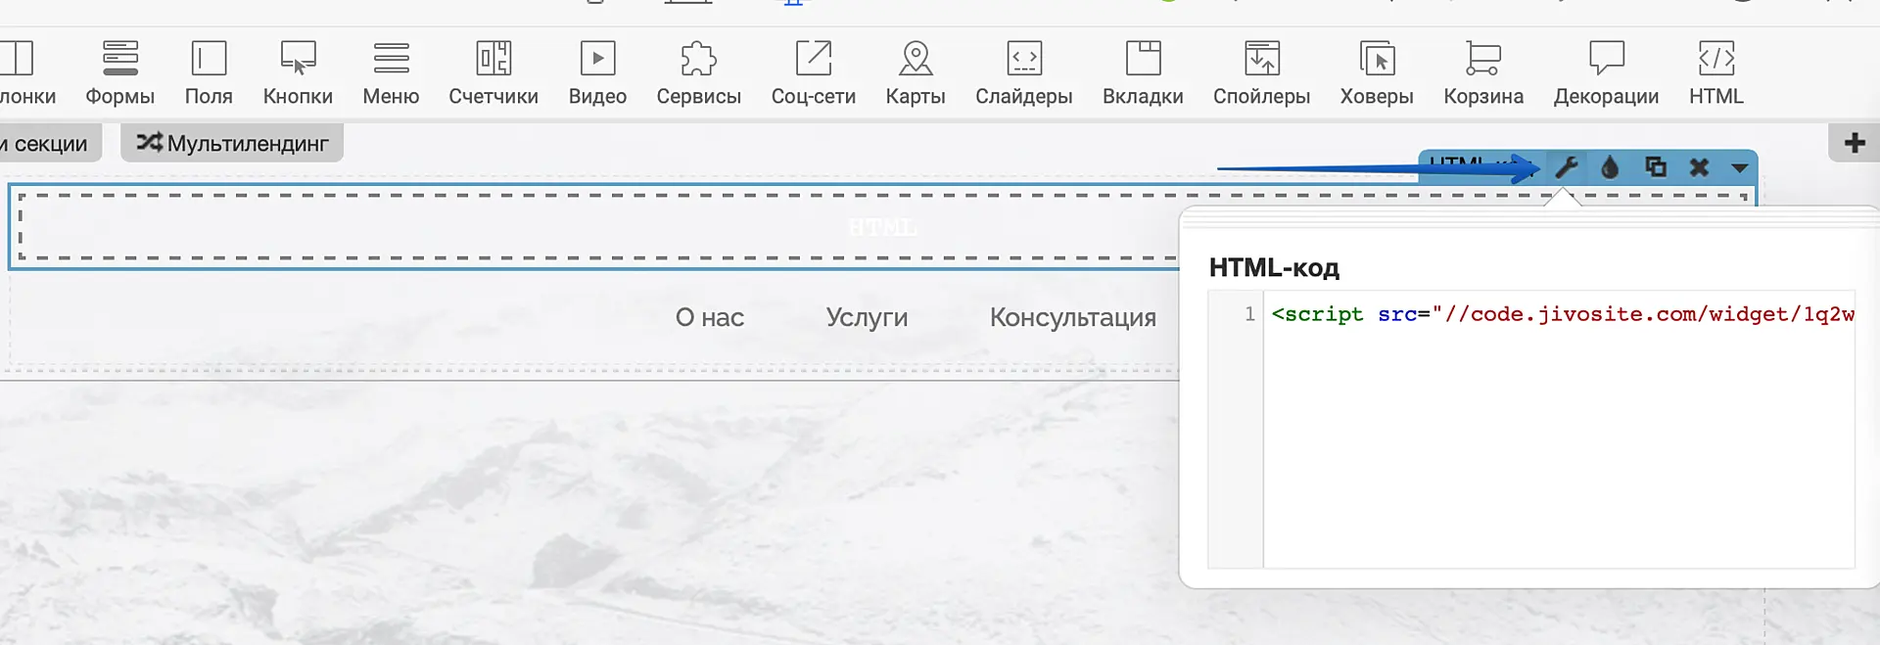1880x645 pixels.
Task: Click the script src code line
Action: [x=1563, y=314]
